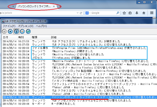Stop monitoring with the square stop button
Viewport: 157px width, 107px height.
click(x=10, y=32)
